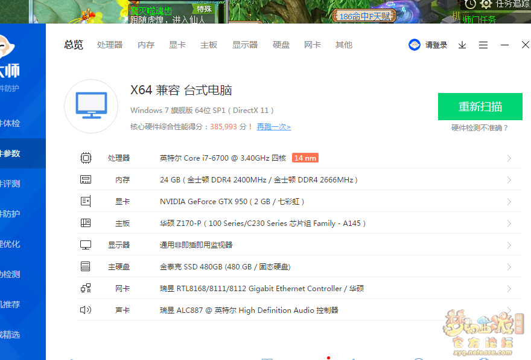Minimize the hardware info window

(504, 45)
